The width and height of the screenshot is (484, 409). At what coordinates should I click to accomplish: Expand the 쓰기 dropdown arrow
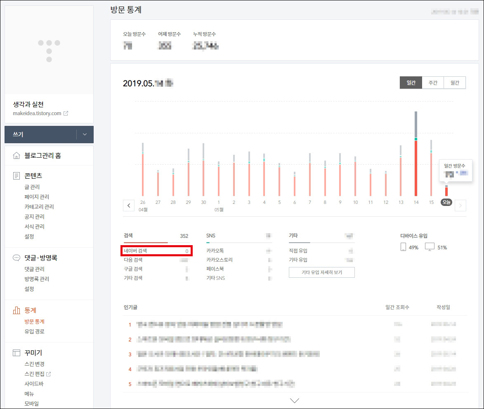pos(85,135)
